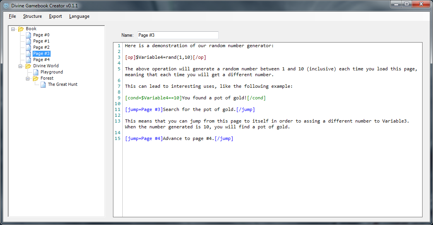The image size is (433, 225).
Task: Click the Book root folder icon
Action: click(x=21, y=29)
